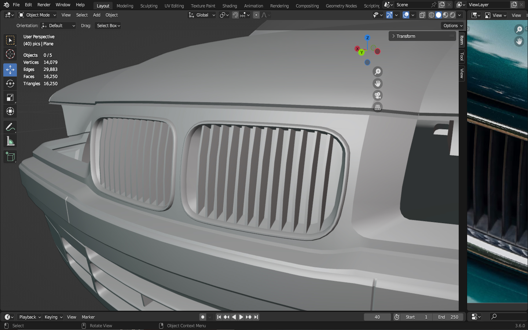Image resolution: width=528 pixels, height=330 pixels.
Task: Select the Select Box tool
Action: tap(10, 40)
